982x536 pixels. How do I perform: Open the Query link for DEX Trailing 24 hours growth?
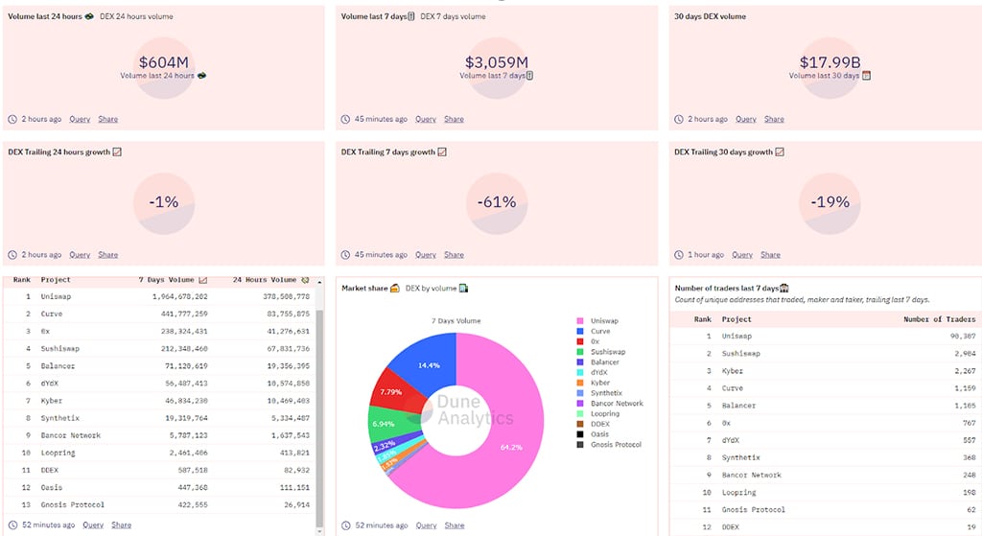tap(80, 255)
